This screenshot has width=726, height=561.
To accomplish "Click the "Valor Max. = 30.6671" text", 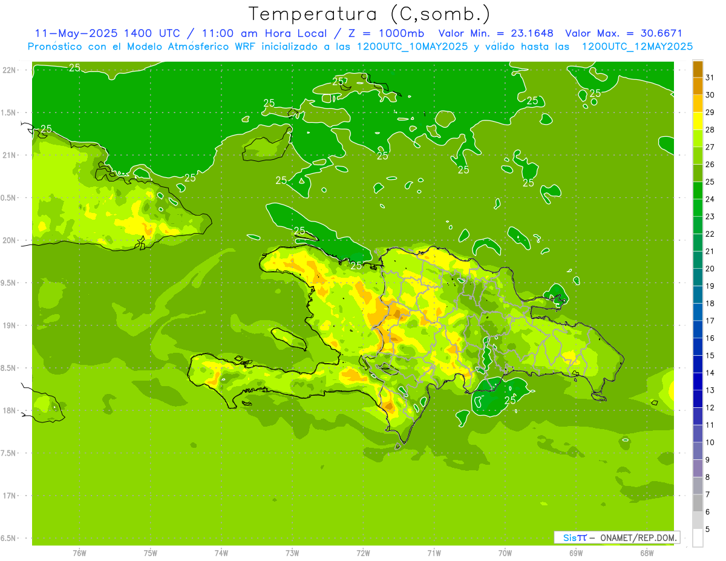I will click(x=624, y=33).
